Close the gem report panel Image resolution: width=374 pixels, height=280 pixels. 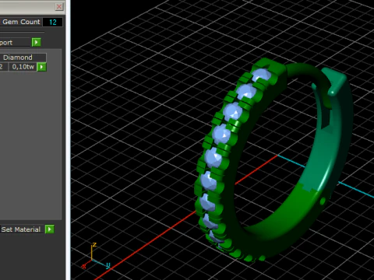tap(59, 7)
